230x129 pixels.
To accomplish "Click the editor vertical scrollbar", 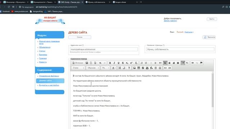I will coord(212,90).
